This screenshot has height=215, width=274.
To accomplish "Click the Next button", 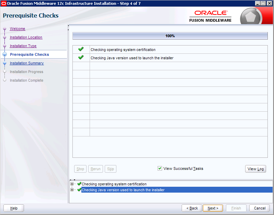I will click(213, 208).
